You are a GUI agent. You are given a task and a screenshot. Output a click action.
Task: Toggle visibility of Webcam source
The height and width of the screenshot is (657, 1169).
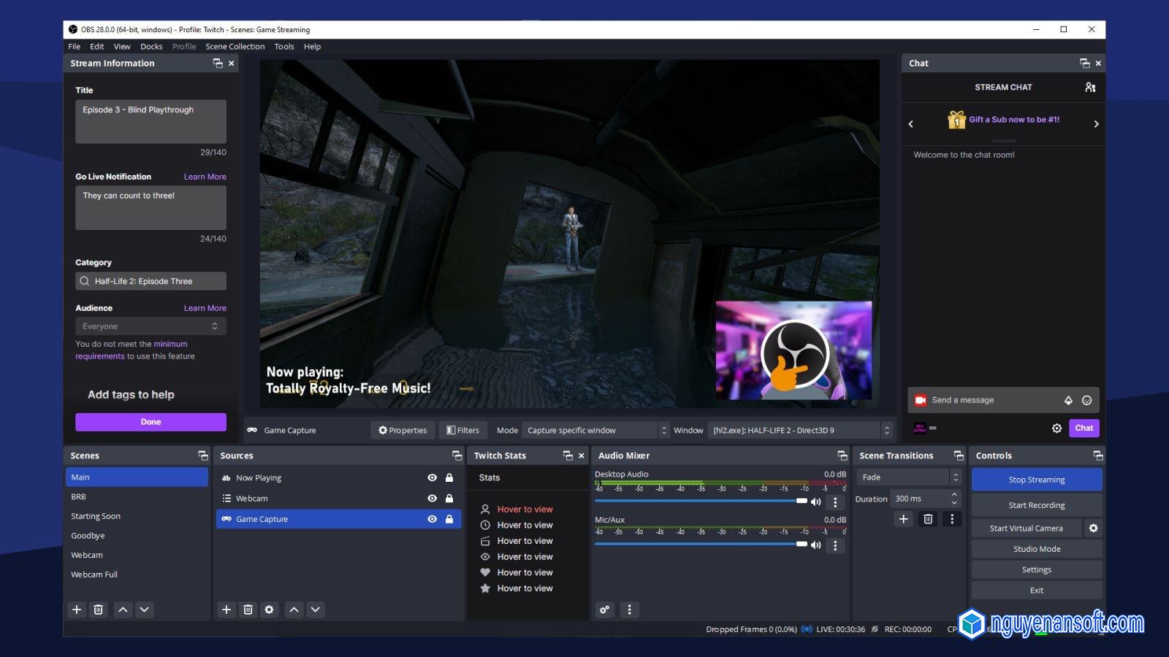[x=433, y=499]
